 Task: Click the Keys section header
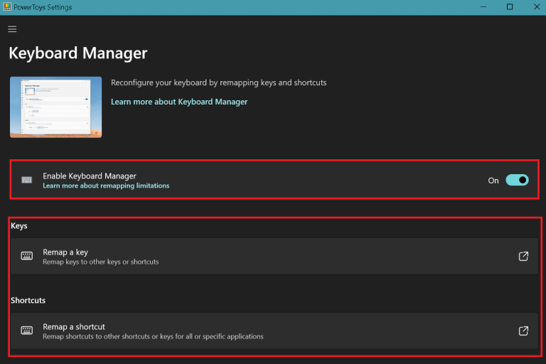18,225
